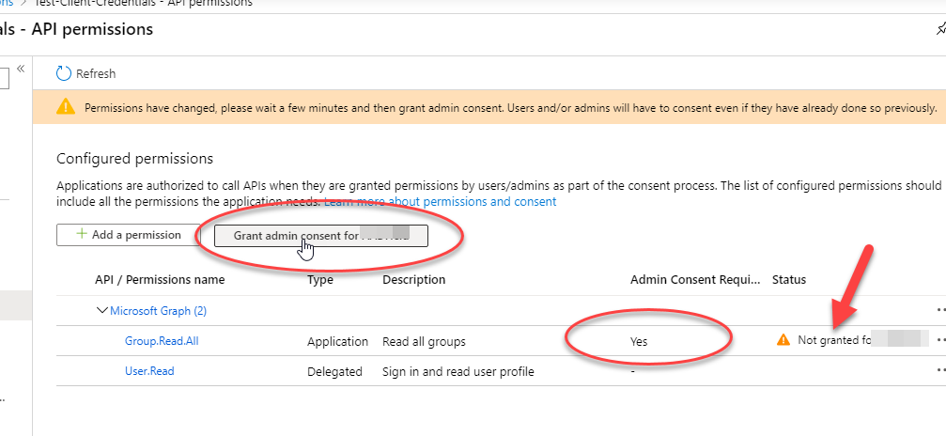Click the Status column header
This screenshot has width=946, height=436.
[789, 280]
